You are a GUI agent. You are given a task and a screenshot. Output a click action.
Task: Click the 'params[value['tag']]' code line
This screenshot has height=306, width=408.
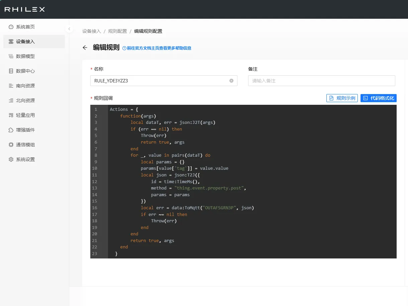185,168
